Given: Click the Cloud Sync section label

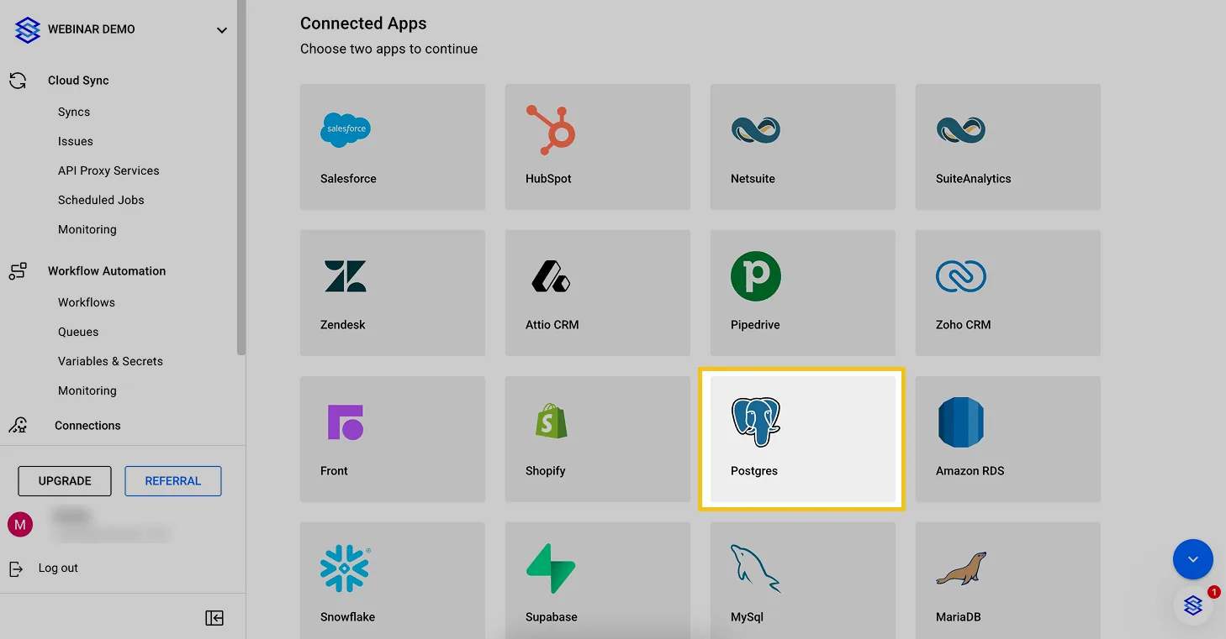Looking at the screenshot, I should [78, 81].
